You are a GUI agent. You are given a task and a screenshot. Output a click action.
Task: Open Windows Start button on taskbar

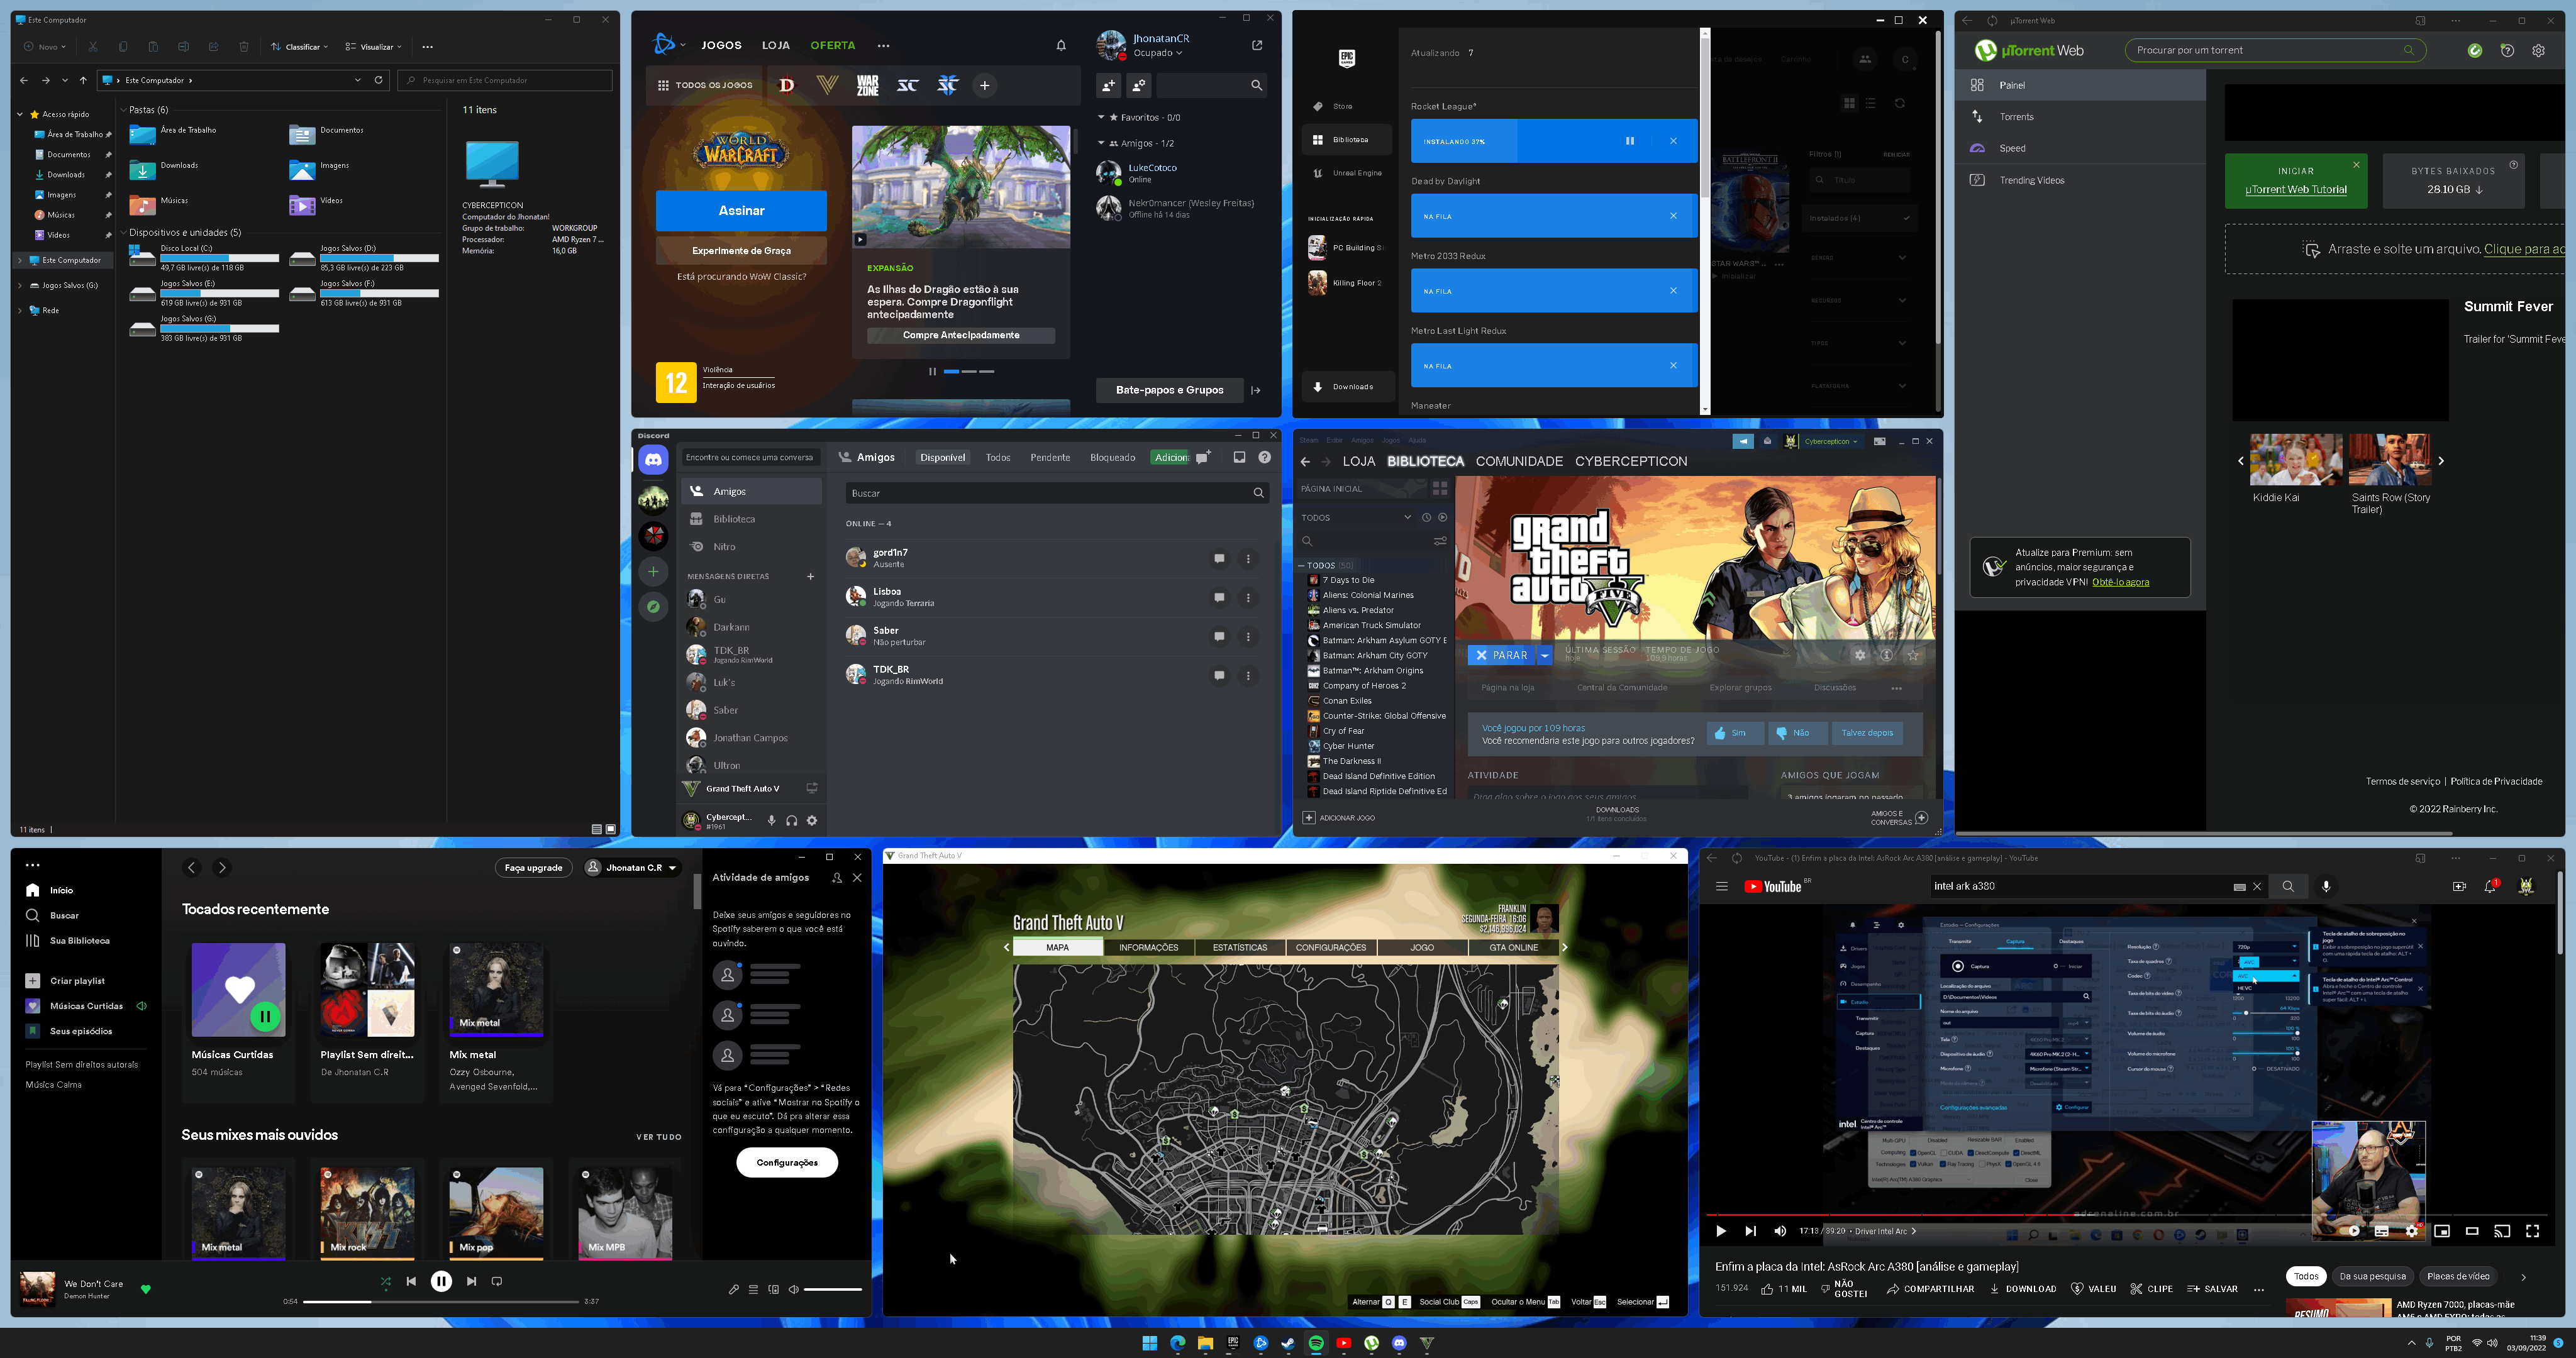(1150, 1343)
